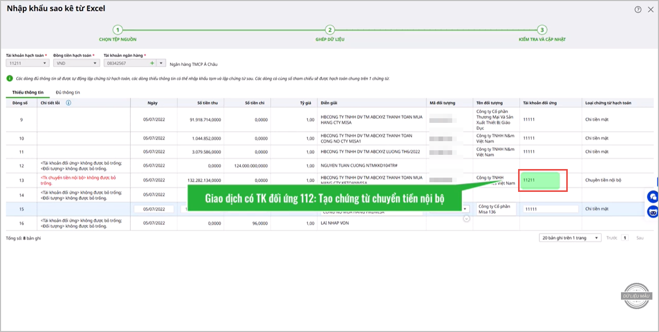This screenshot has height=332, width=659.
Task: Close the Excel statement import dialog
Action: point(651,9)
